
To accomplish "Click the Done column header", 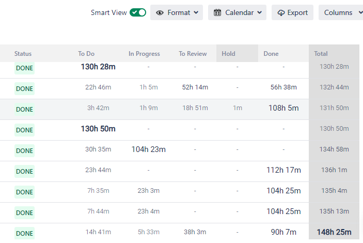I will pos(271,54).
